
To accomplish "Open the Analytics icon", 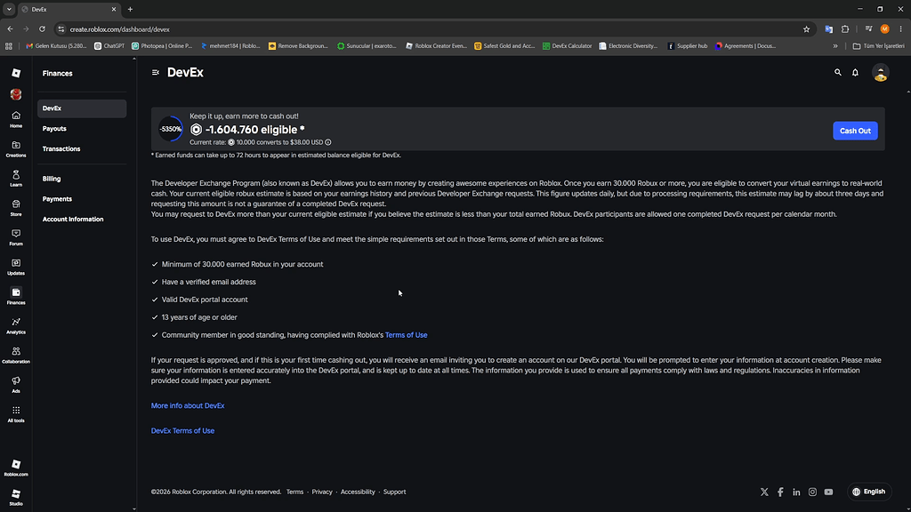I will pos(16,325).
